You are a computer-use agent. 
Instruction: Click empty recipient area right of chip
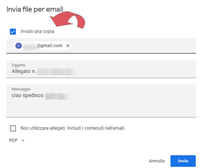pyautogui.click(x=134, y=46)
